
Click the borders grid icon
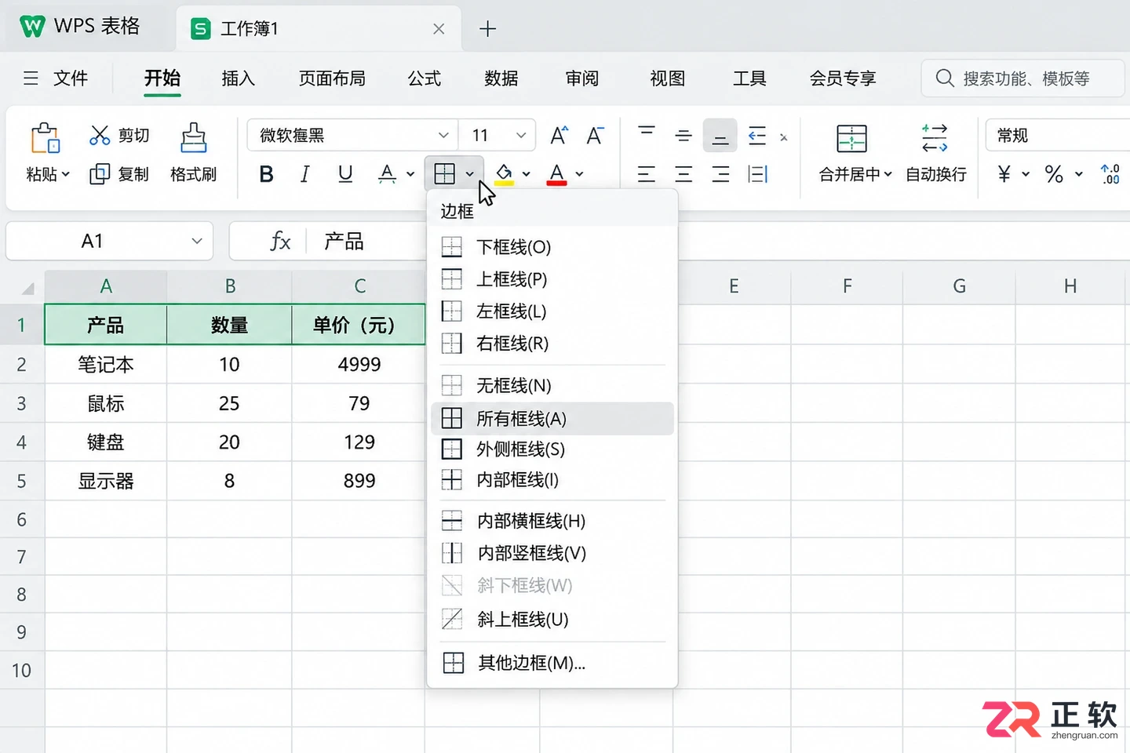click(x=445, y=173)
